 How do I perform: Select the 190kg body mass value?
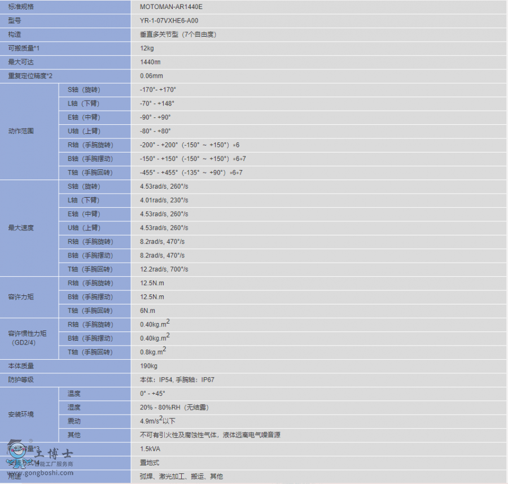[x=148, y=366]
